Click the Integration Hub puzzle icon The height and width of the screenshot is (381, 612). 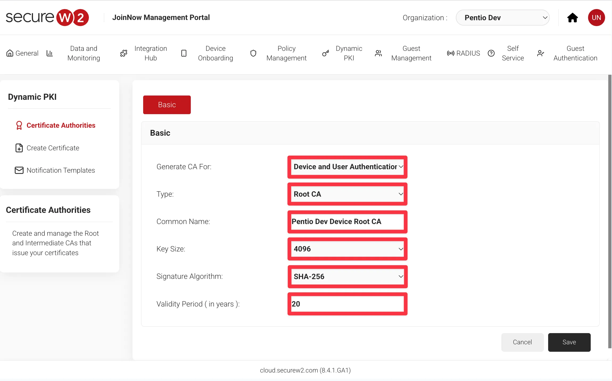click(x=124, y=53)
